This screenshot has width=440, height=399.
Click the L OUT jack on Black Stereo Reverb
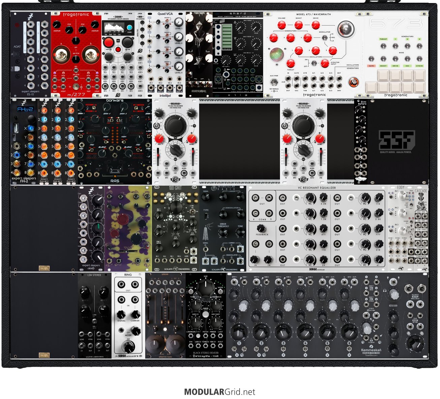tap(220, 336)
